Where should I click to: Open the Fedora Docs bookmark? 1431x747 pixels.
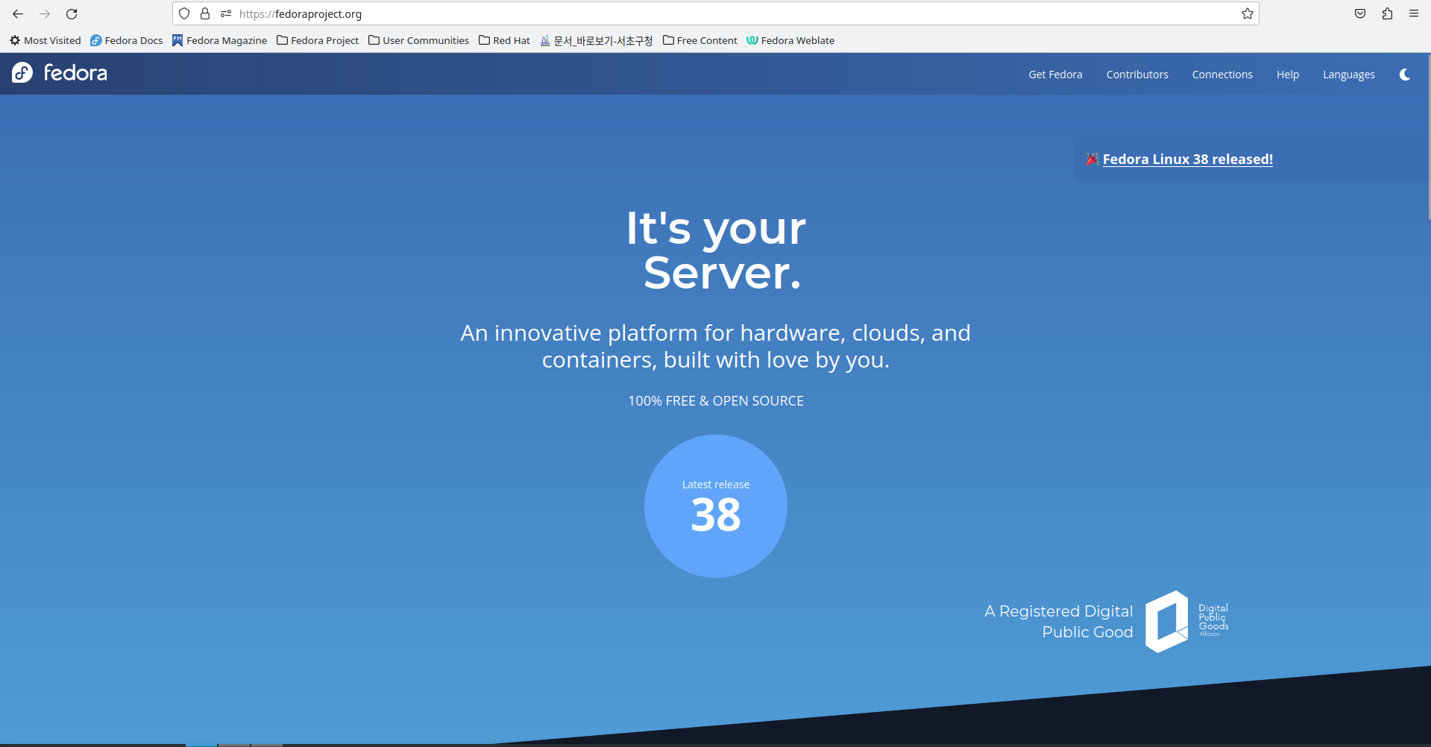[x=127, y=40]
